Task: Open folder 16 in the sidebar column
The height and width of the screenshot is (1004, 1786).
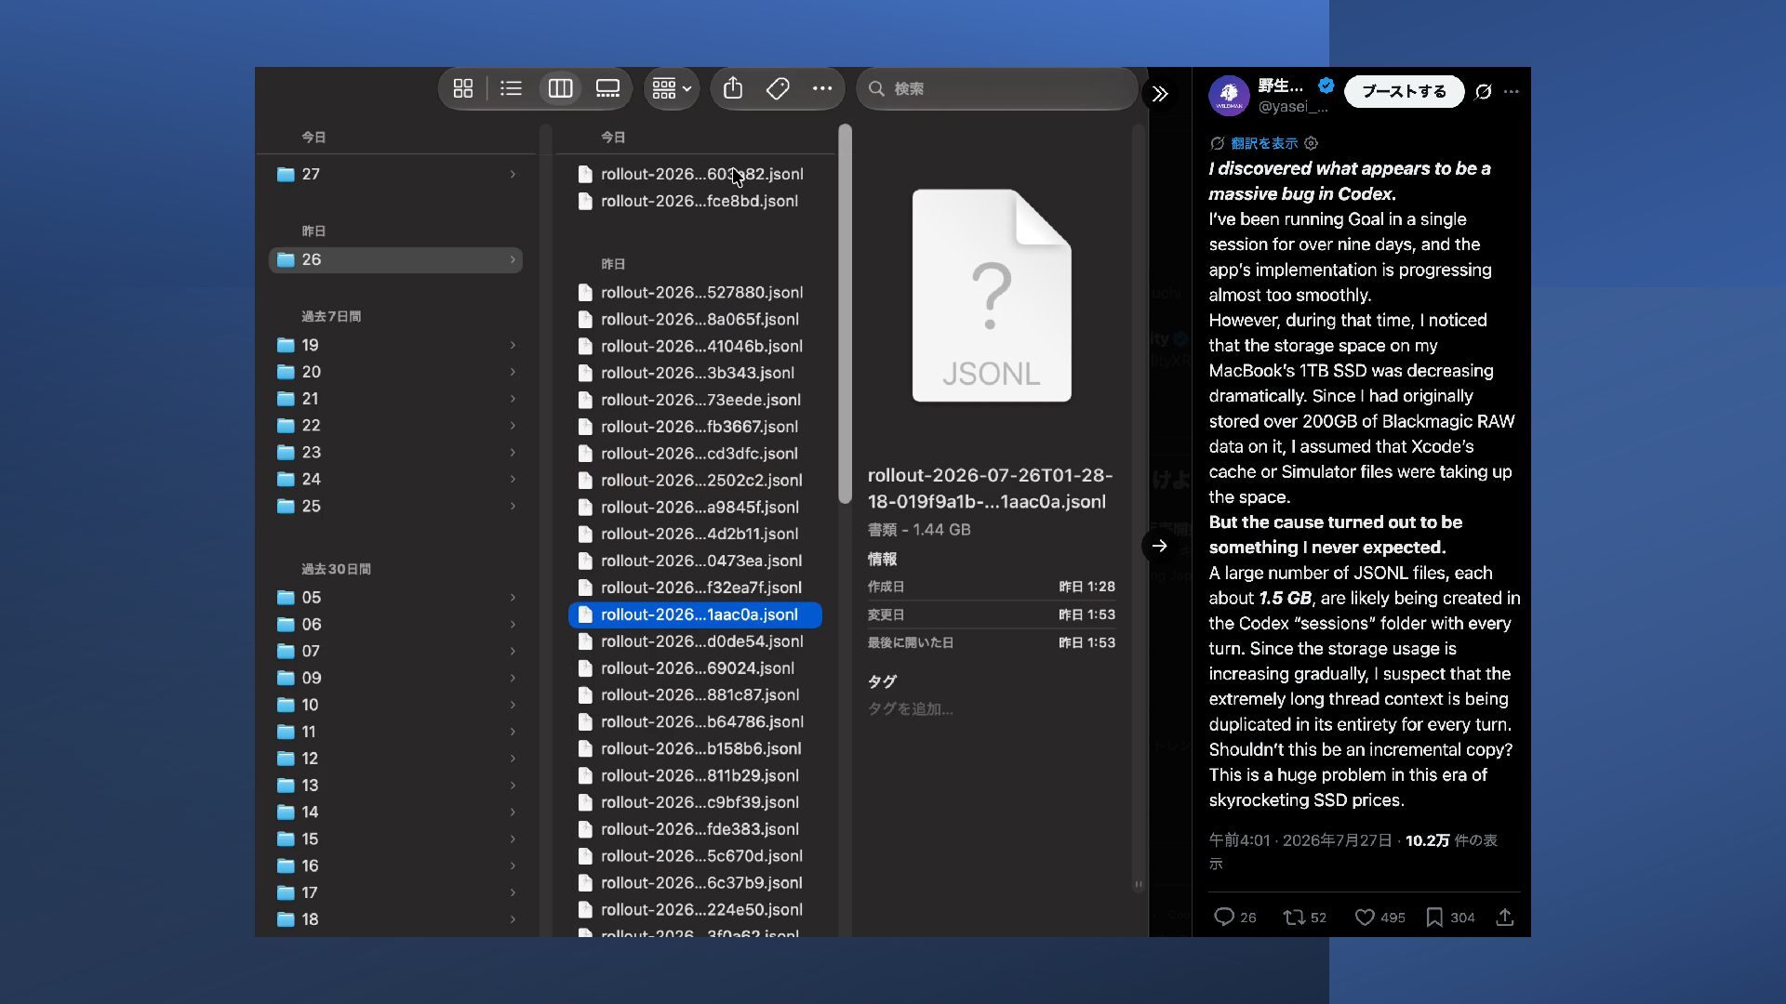Action: (395, 866)
